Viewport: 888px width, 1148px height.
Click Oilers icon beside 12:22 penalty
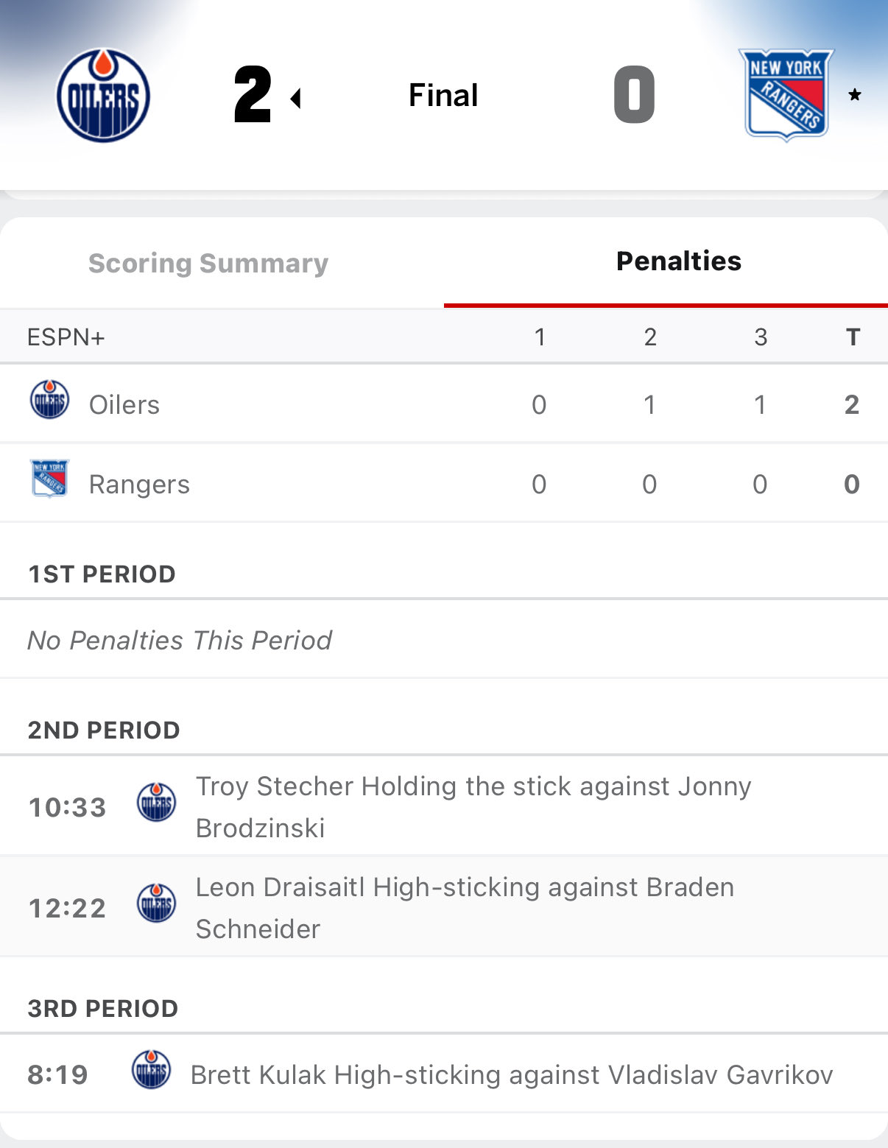[157, 904]
